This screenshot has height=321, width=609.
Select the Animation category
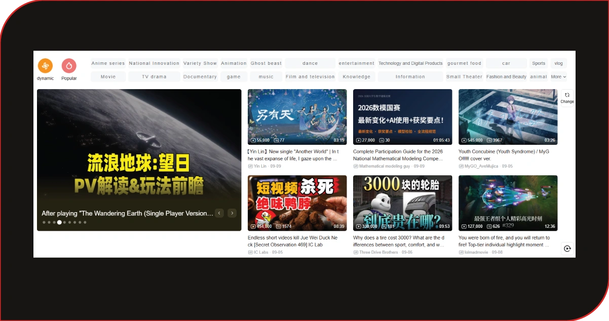[234, 63]
